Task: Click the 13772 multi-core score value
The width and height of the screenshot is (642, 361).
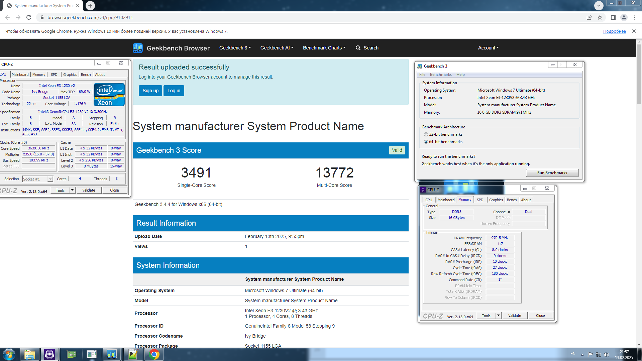Action: [x=334, y=173]
